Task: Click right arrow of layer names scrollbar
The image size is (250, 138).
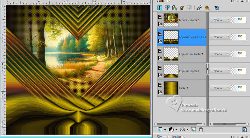Action: [204, 124]
